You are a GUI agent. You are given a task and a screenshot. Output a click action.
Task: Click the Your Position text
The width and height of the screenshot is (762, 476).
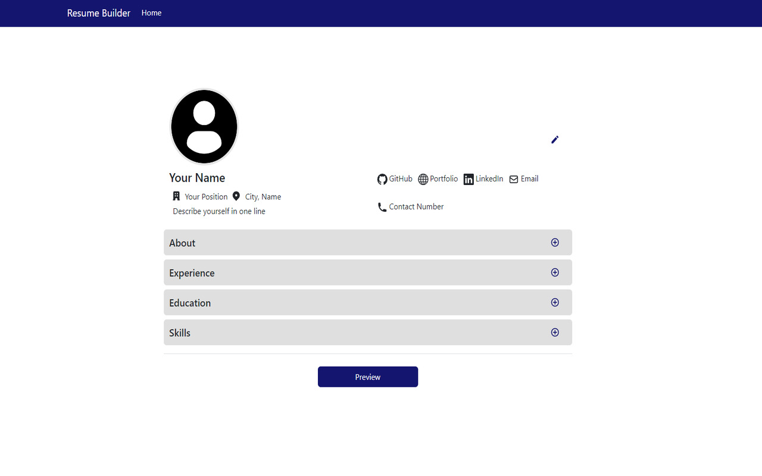click(206, 197)
